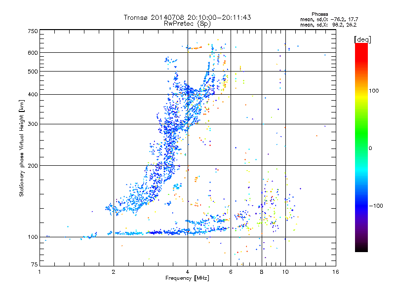395x296 pixels.
Task: Click the x-axis tick label '10'
Action: (285, 272)
